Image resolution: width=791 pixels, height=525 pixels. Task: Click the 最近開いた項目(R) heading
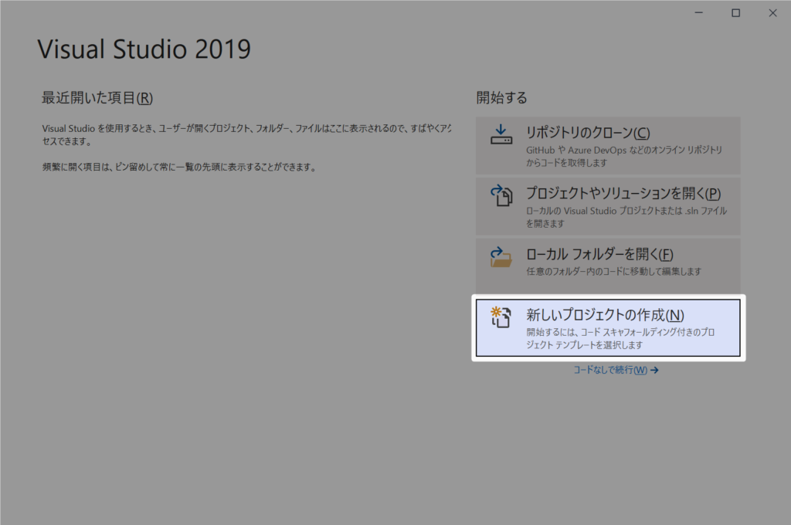click(x=97, y=98)
